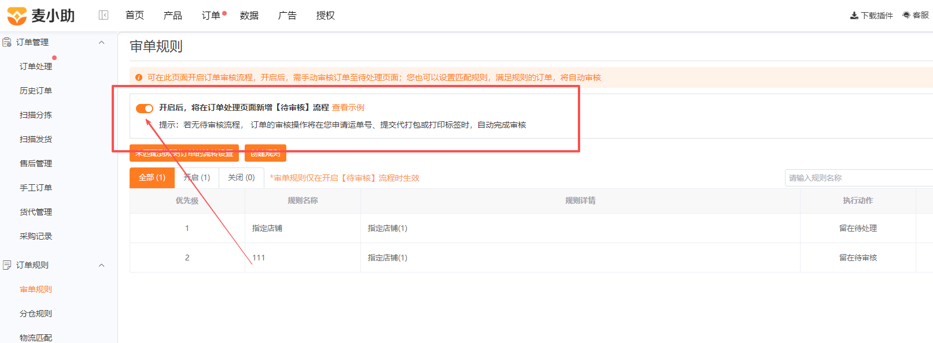
Task: Click the 下载插件 download icon
Action: pyautogui.click(x=854, y=16)
